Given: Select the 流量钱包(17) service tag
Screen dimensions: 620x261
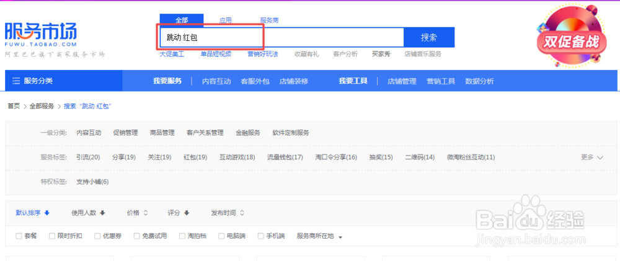Looking at the screenshot, I should tap(285, 157).
